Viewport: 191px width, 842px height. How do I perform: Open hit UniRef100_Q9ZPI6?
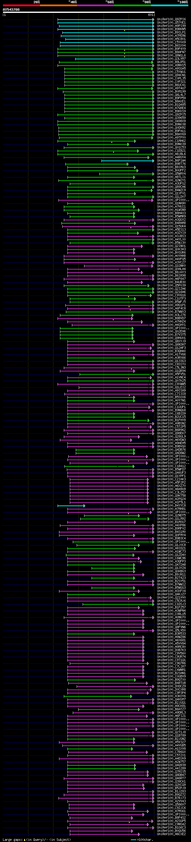click(x=171, y=19)
